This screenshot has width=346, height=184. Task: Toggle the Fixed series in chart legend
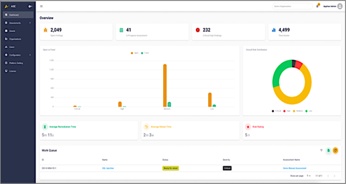[144, 53]
